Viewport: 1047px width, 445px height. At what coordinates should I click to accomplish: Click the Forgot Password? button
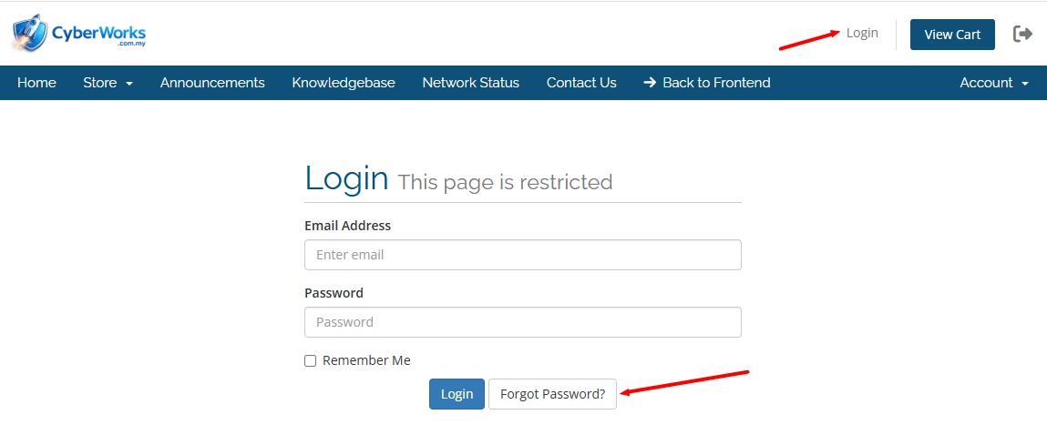(x=552, y=394)
